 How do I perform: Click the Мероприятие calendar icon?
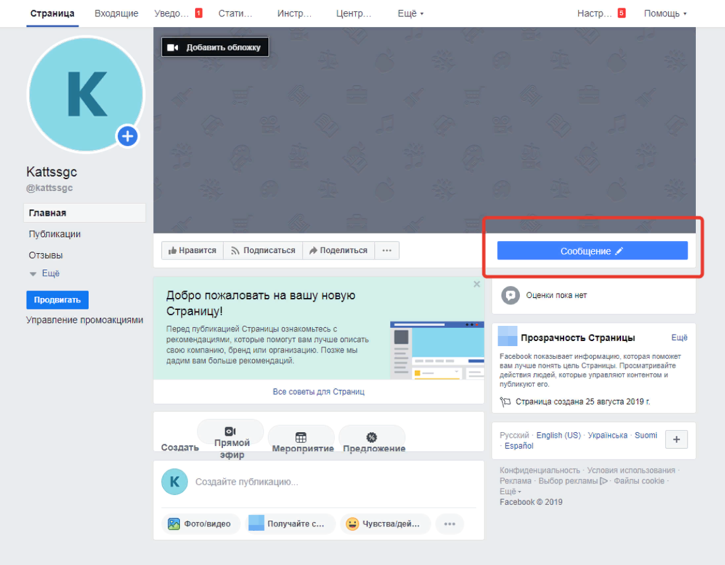tap(301, 437)
